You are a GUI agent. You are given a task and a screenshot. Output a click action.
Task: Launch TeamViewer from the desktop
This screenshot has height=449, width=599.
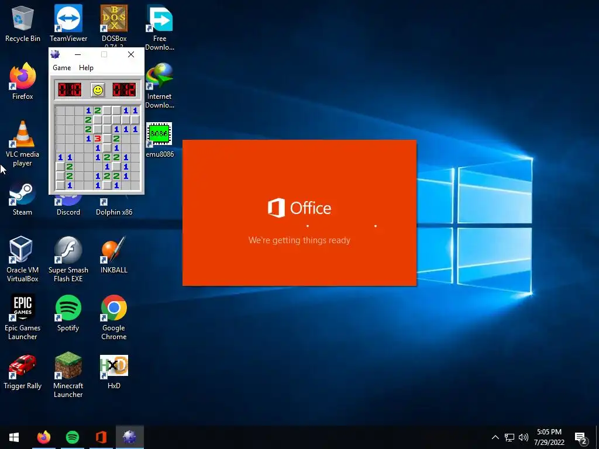68,23
